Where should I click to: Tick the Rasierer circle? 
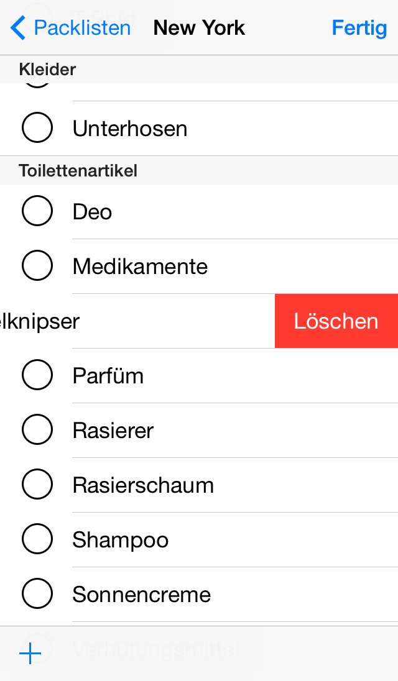37,431
